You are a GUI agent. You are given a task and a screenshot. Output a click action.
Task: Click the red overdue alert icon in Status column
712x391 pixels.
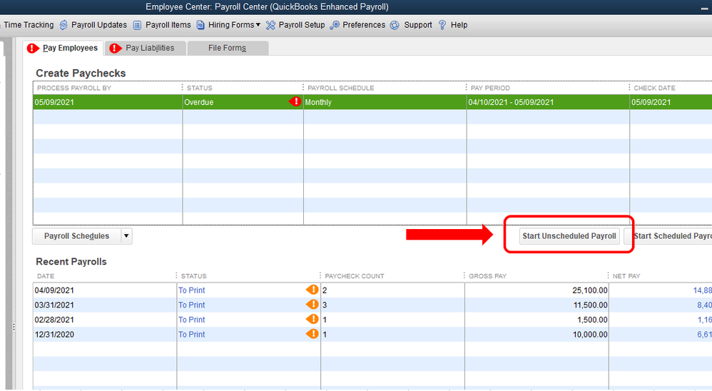tap(295, 102)
